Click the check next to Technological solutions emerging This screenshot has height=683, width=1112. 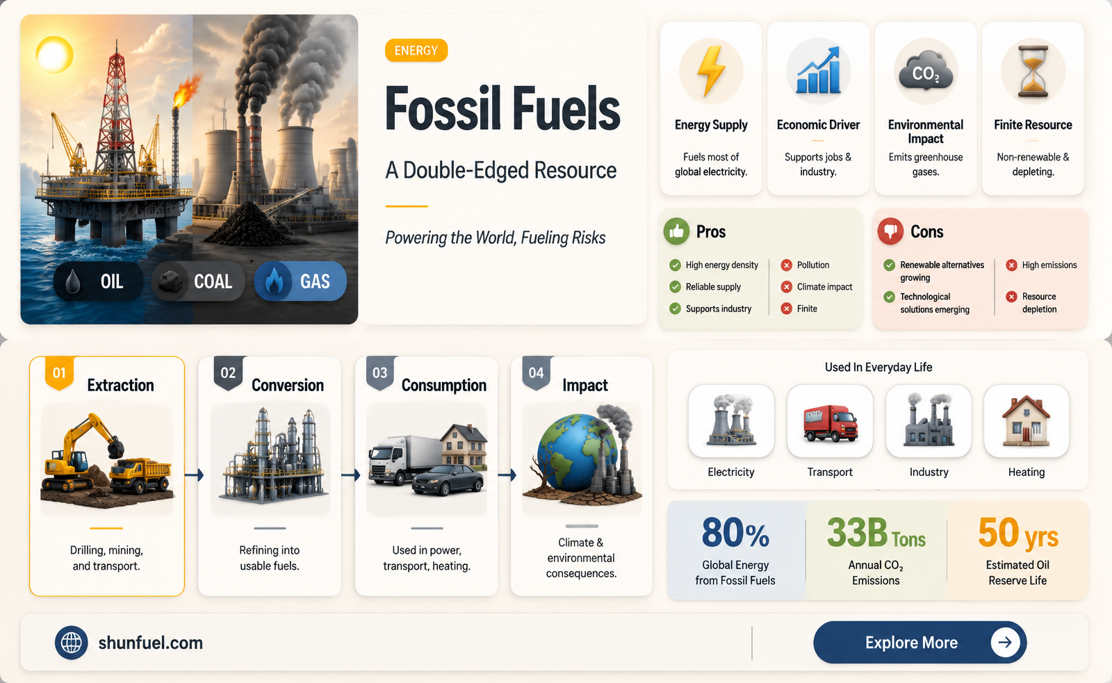tap(889, 297)
